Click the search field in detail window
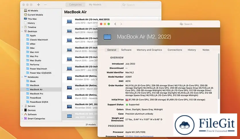240x139 pixels. (198, 24)
